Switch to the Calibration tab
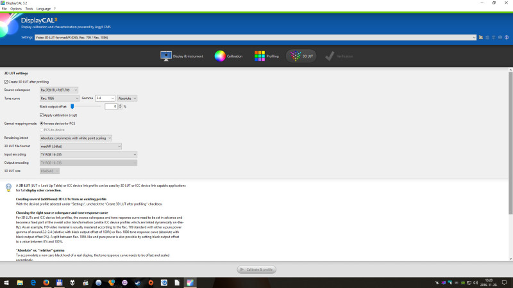The image size is (513, 288). tap(228, 56)
